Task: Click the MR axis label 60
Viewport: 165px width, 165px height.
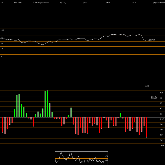Action: 161,103
